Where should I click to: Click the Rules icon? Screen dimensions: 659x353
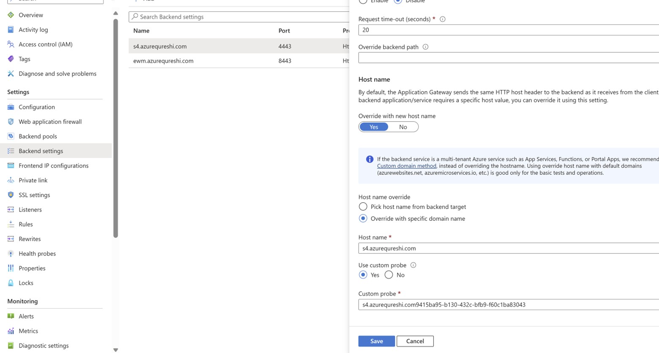pos(11,224)
